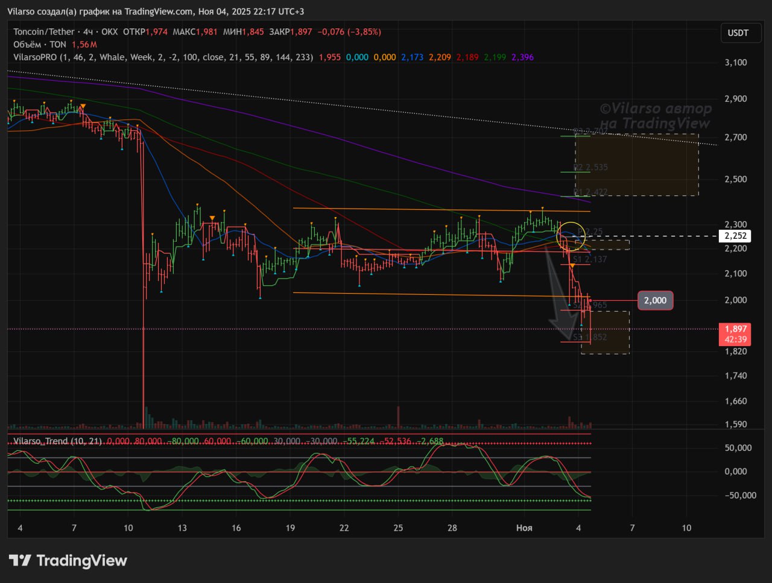
Task: Click the white 2,252 price axis label
Action: (x=735, y=236)
